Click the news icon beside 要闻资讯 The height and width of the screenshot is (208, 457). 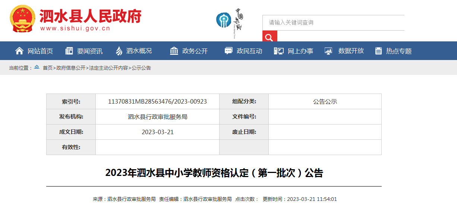(x=69, y=51)
